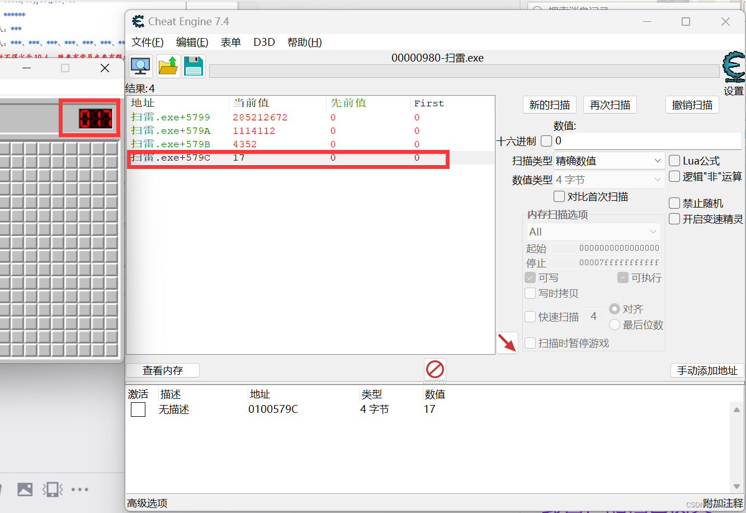Click address 0100579C in address list
The height and width of the screenshot is (513, 746).
click(273, 410)
